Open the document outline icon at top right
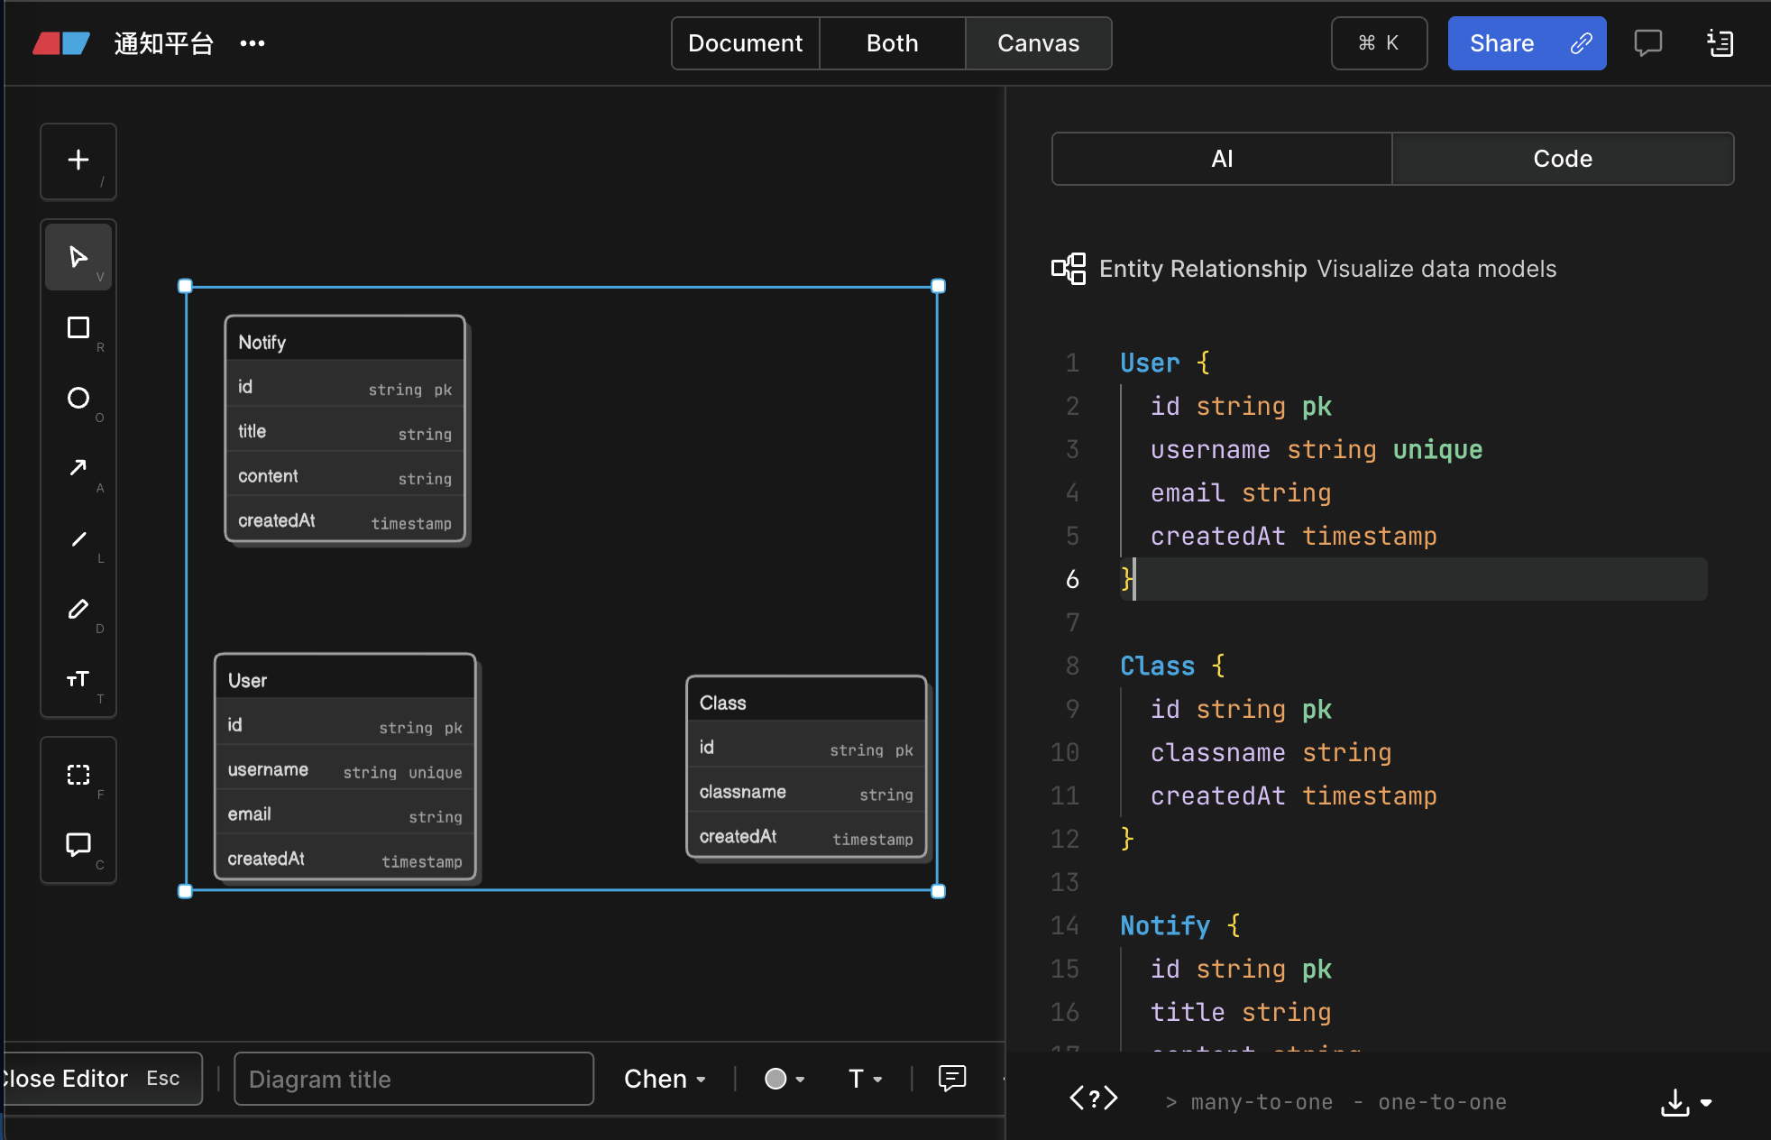 [x=1720, y=43]
